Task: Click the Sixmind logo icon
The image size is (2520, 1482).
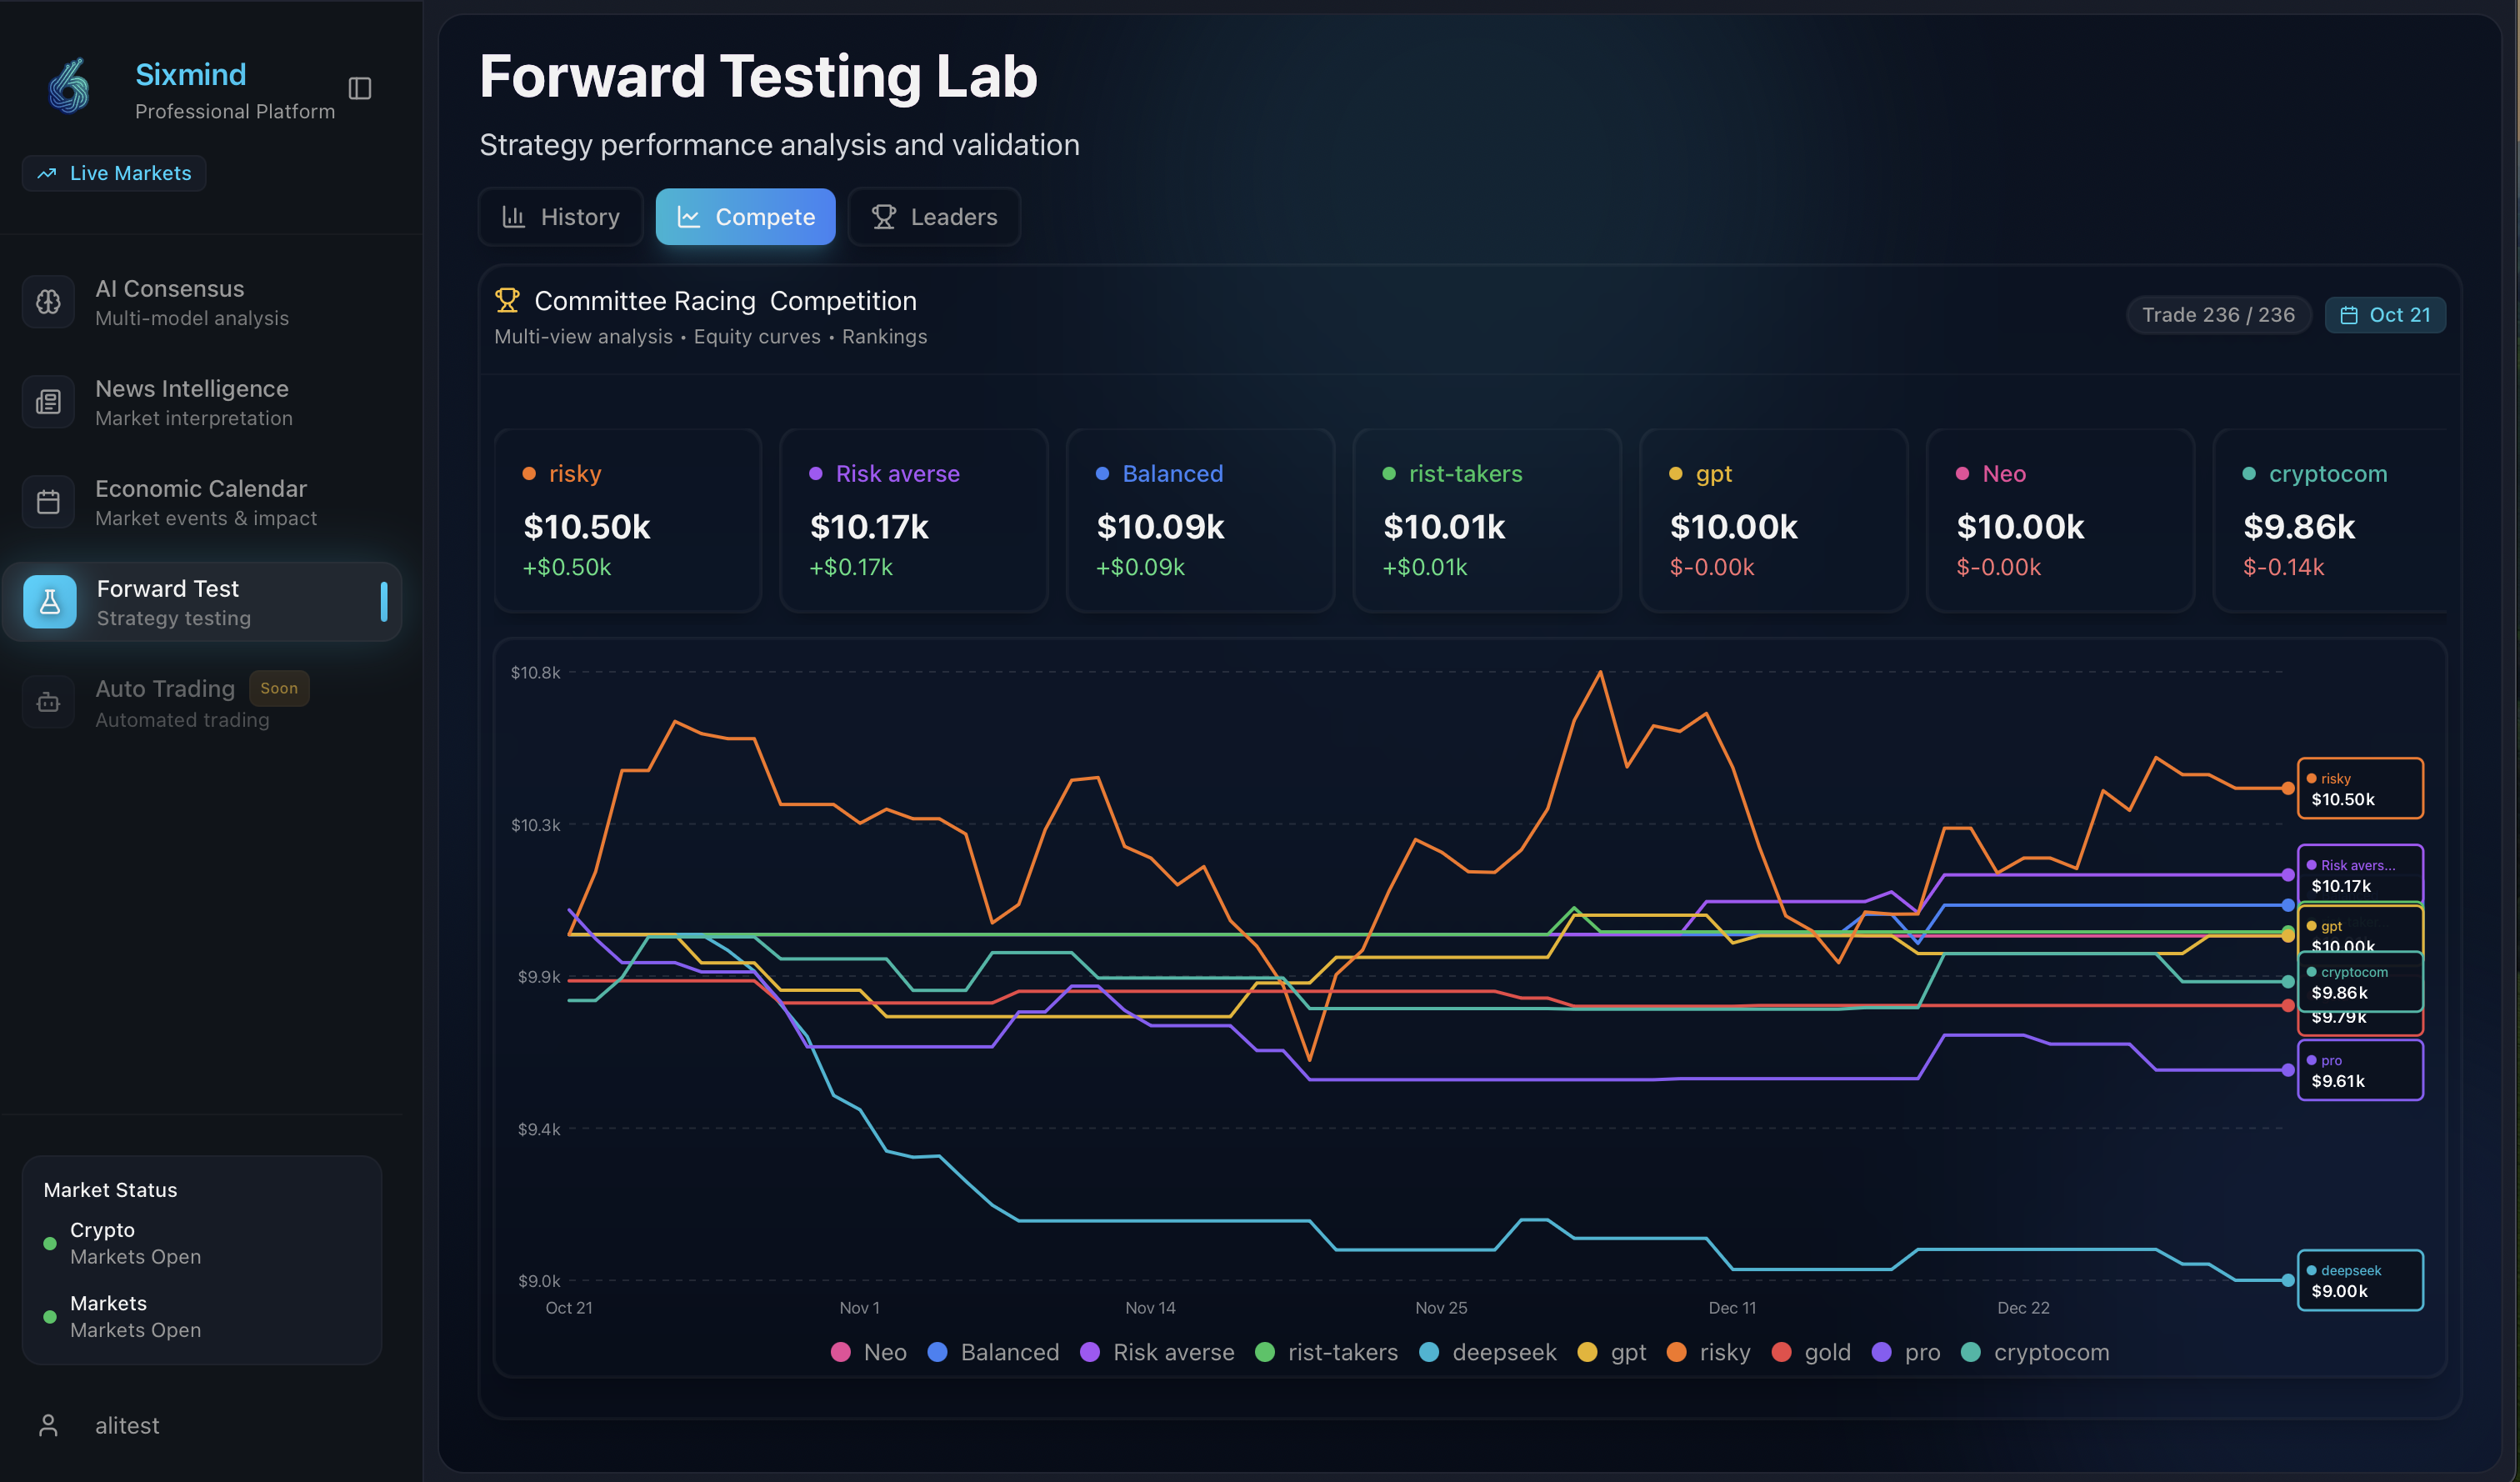Action: pos(69,86)
